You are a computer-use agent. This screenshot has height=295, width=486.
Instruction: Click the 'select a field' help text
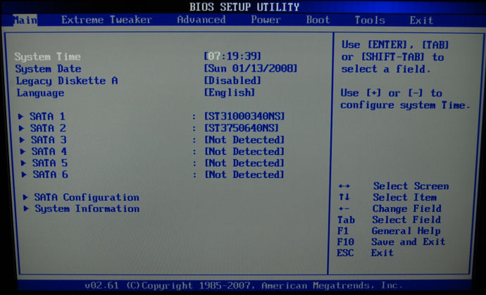[x=386, y=69]
